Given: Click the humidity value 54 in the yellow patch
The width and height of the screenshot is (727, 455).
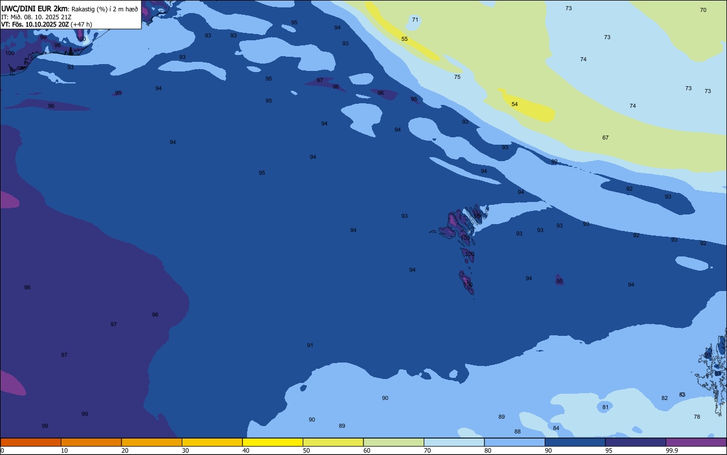Looking at the screenshot, I should (x=515, y=104).
